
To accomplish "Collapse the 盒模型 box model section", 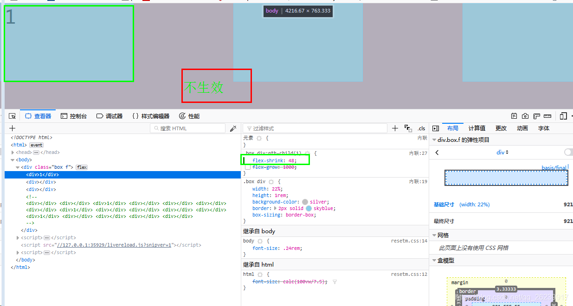I will pos(434,261).
